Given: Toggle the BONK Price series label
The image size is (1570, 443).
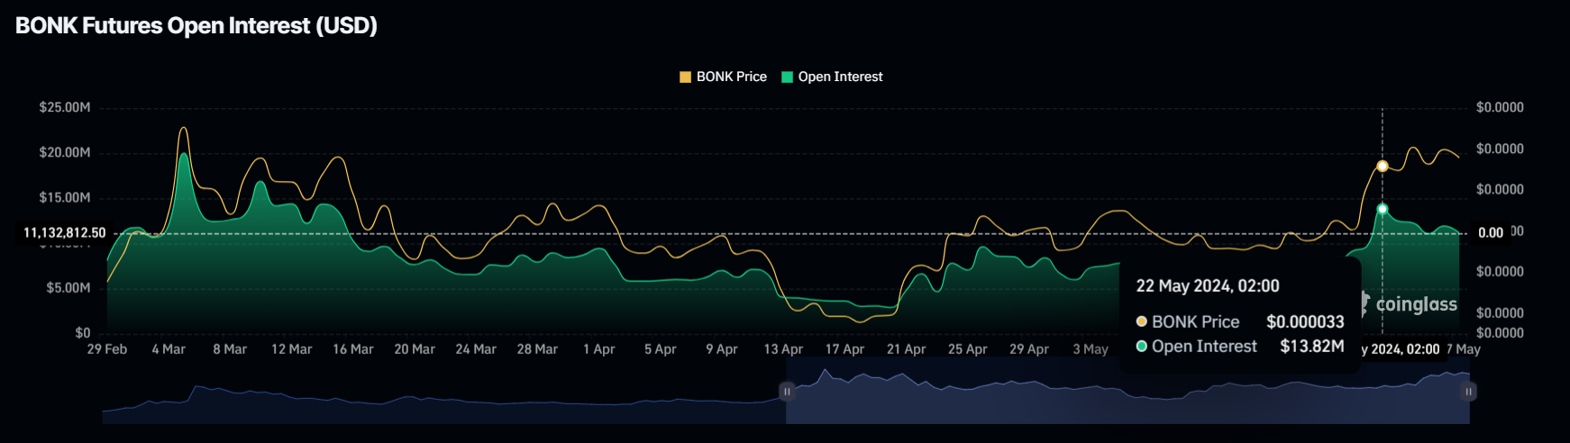Looking at the screenshot, I should coord(731,77).
